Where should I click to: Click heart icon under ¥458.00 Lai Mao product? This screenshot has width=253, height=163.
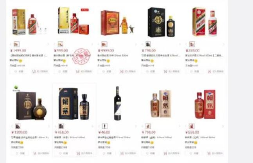pos(60,153)
